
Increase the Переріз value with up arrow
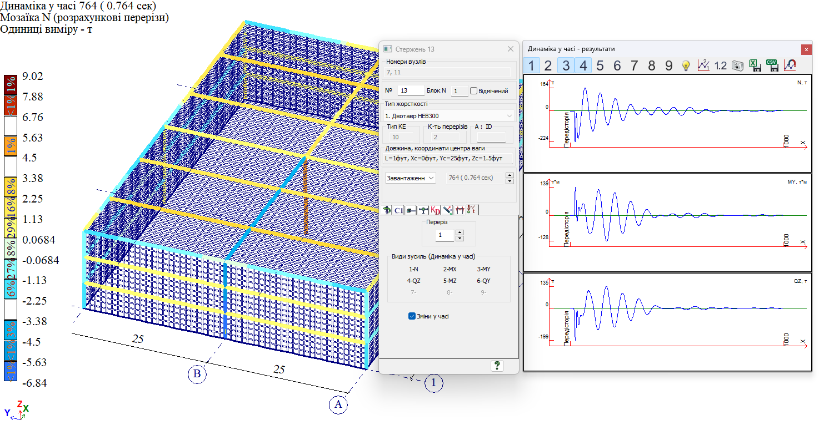point(460,232)
